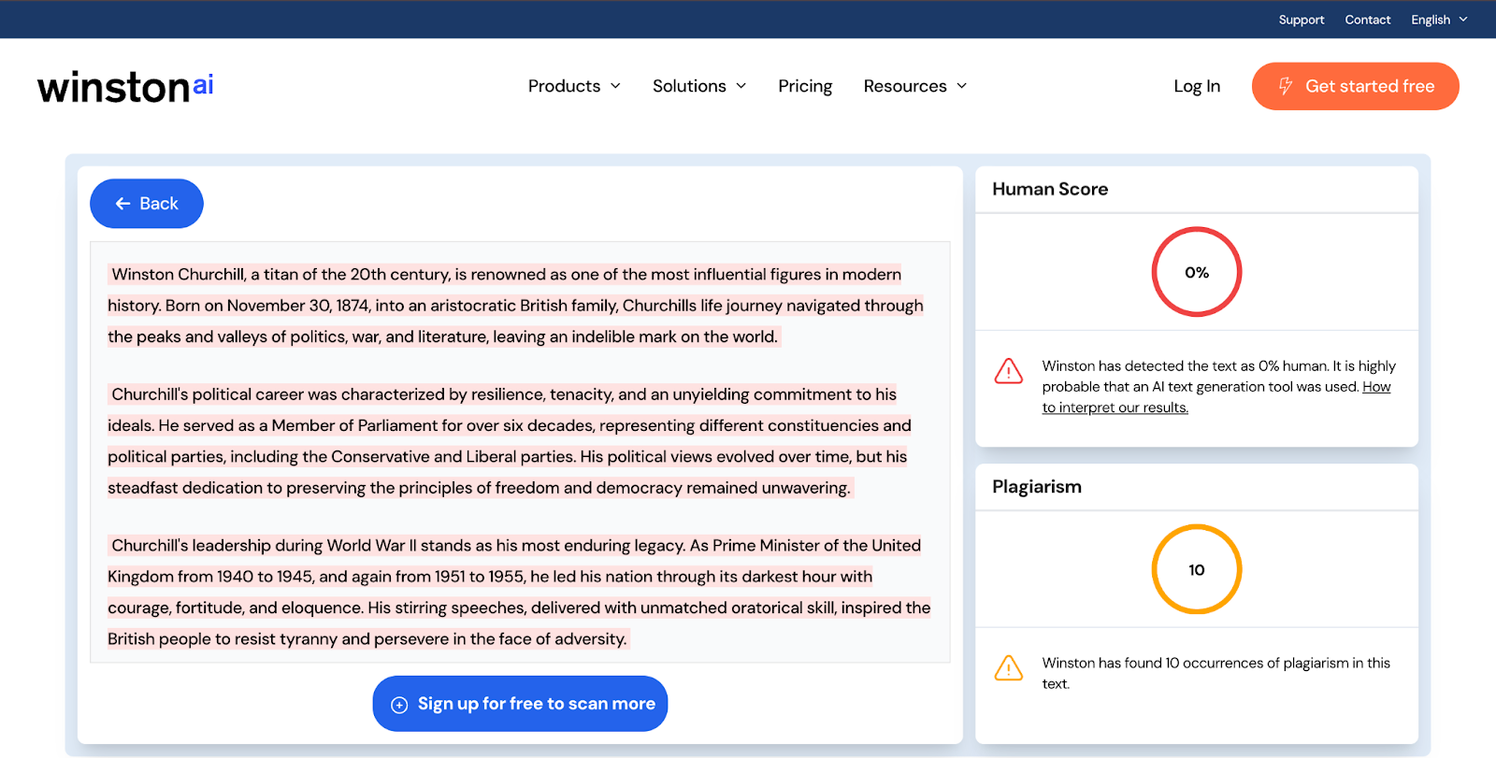
Task: Click Sign up for free to scan more
Action: [x=520, y=704]
